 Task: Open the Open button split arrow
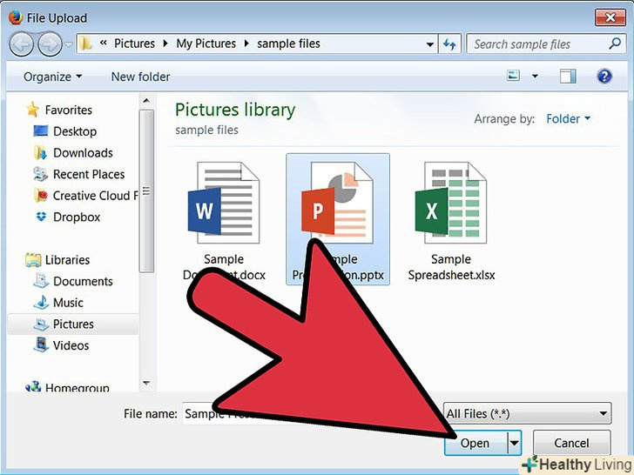tap(515, 443)
